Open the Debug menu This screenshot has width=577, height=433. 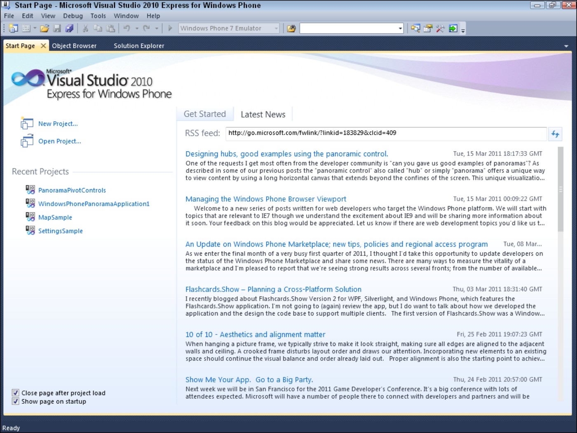click(x=73, y=16)
